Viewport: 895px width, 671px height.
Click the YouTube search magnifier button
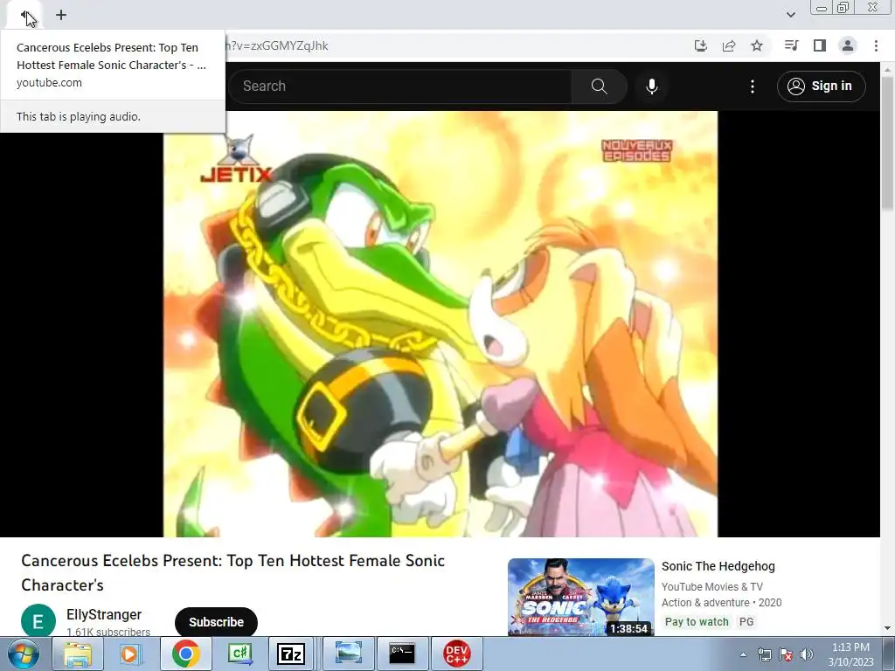coord(600,86)
